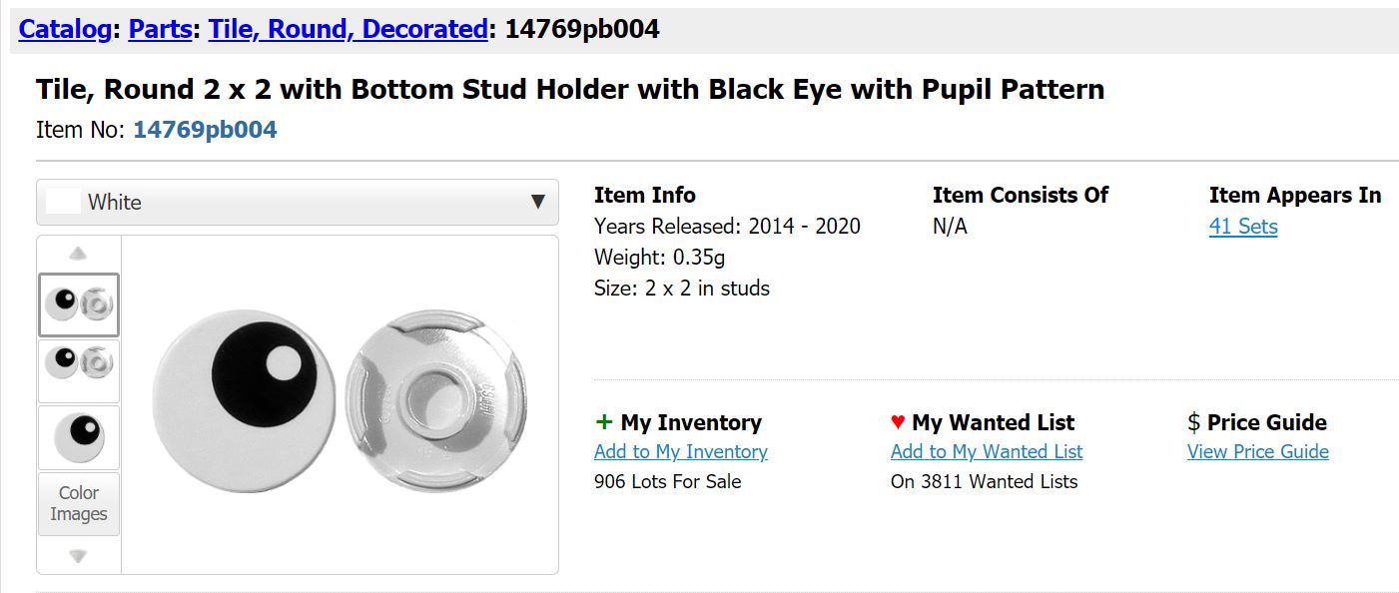Image resolution: width=1399 pixels, height=593 pixels.
Task: Open the White color dropdown
Action: [x=297, y=203]
